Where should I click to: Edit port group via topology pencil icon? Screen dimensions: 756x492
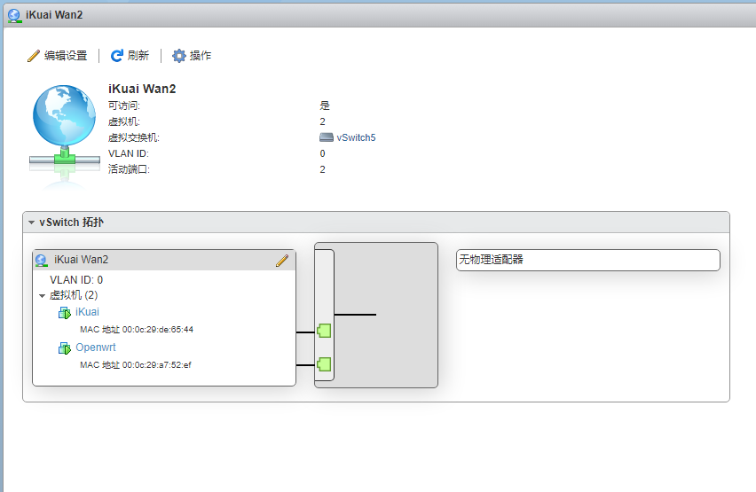tap(282, 261)
